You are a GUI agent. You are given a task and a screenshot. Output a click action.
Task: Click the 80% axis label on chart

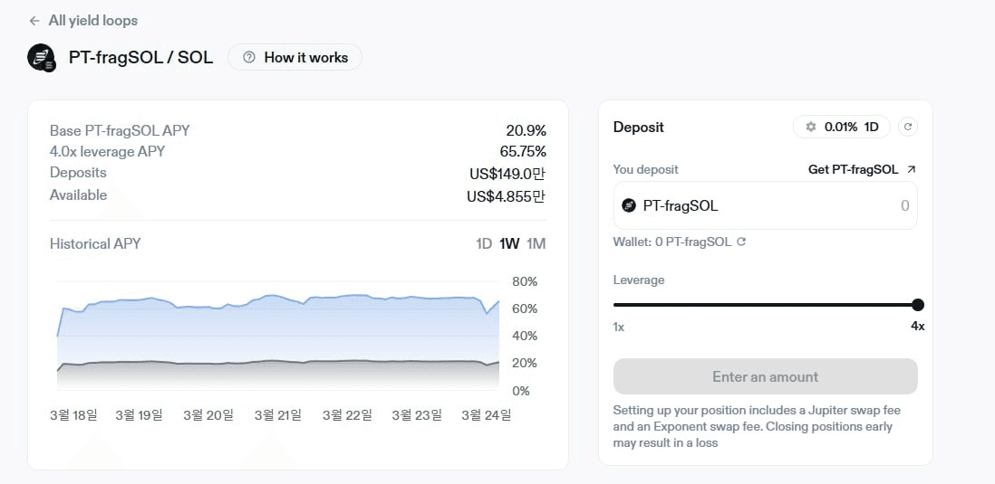click(525, 281)
